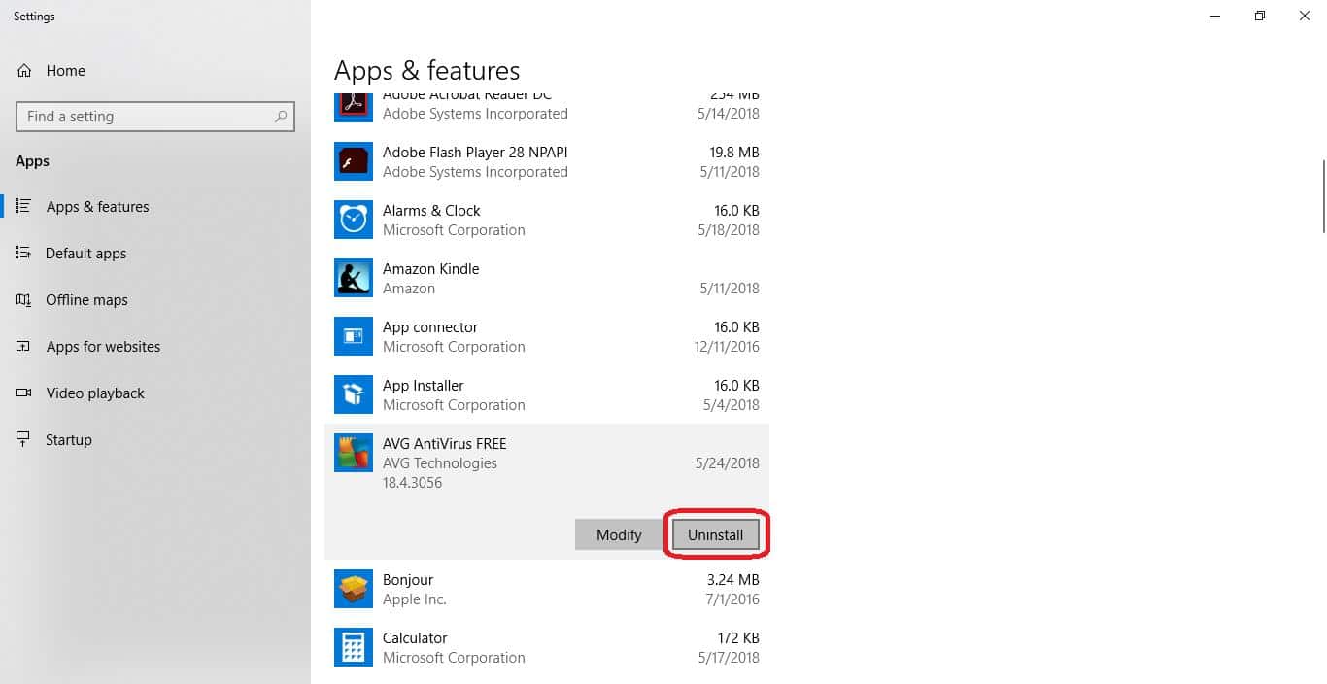Open the Home settings page
Image resolution: width=1327 pixels, height=684 pixels.
point(155,71)
